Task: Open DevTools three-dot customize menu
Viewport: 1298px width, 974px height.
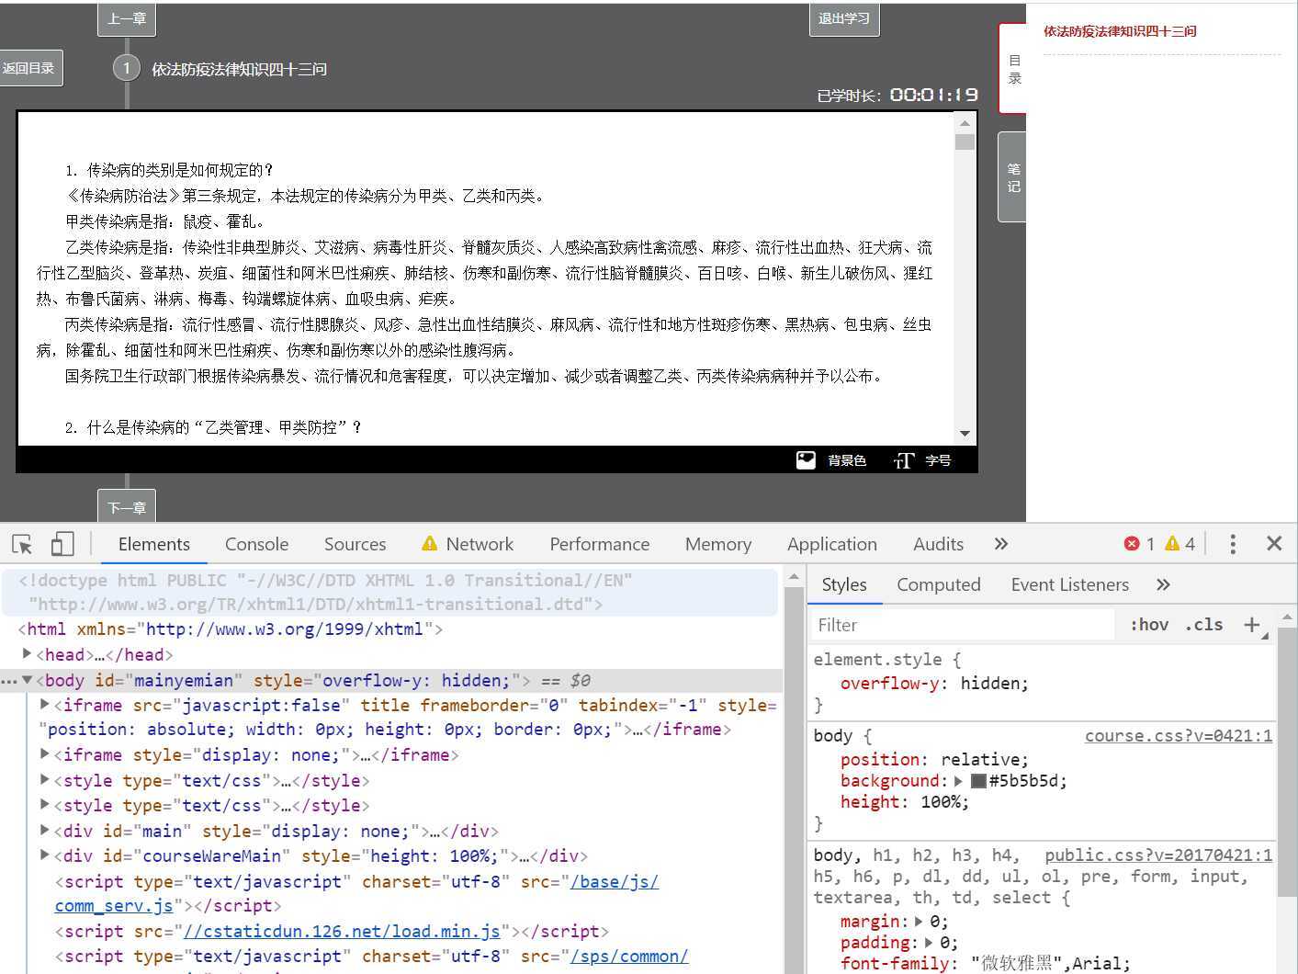Action: (1233, 544)
